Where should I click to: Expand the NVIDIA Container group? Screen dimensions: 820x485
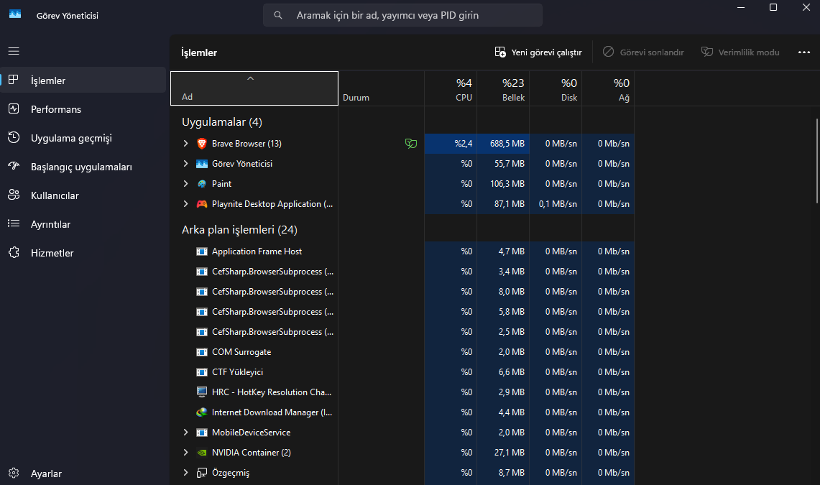(x=185, y=453)
